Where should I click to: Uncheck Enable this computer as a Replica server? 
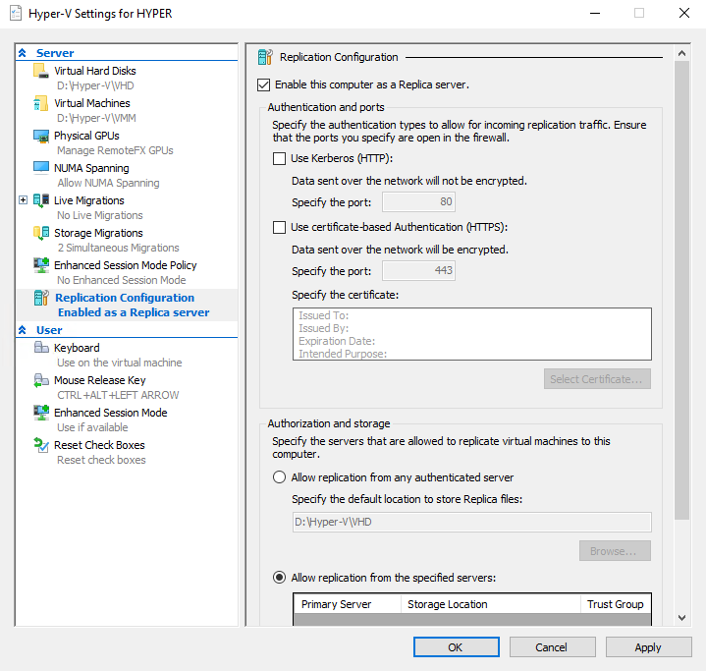[x=263, y=85]
